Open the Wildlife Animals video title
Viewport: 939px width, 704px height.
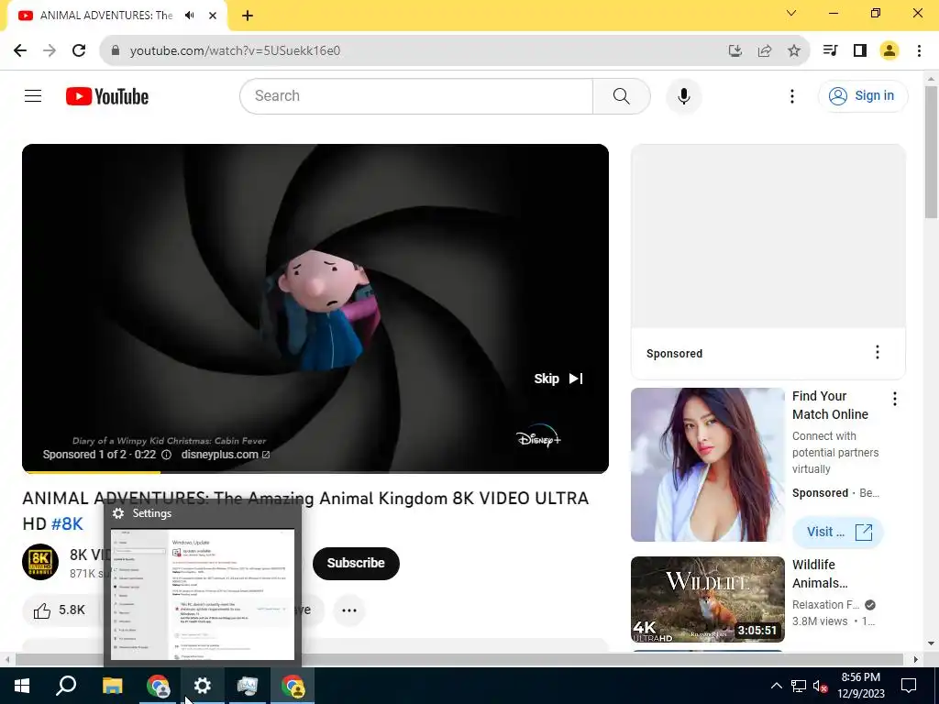tap(820, 574)
